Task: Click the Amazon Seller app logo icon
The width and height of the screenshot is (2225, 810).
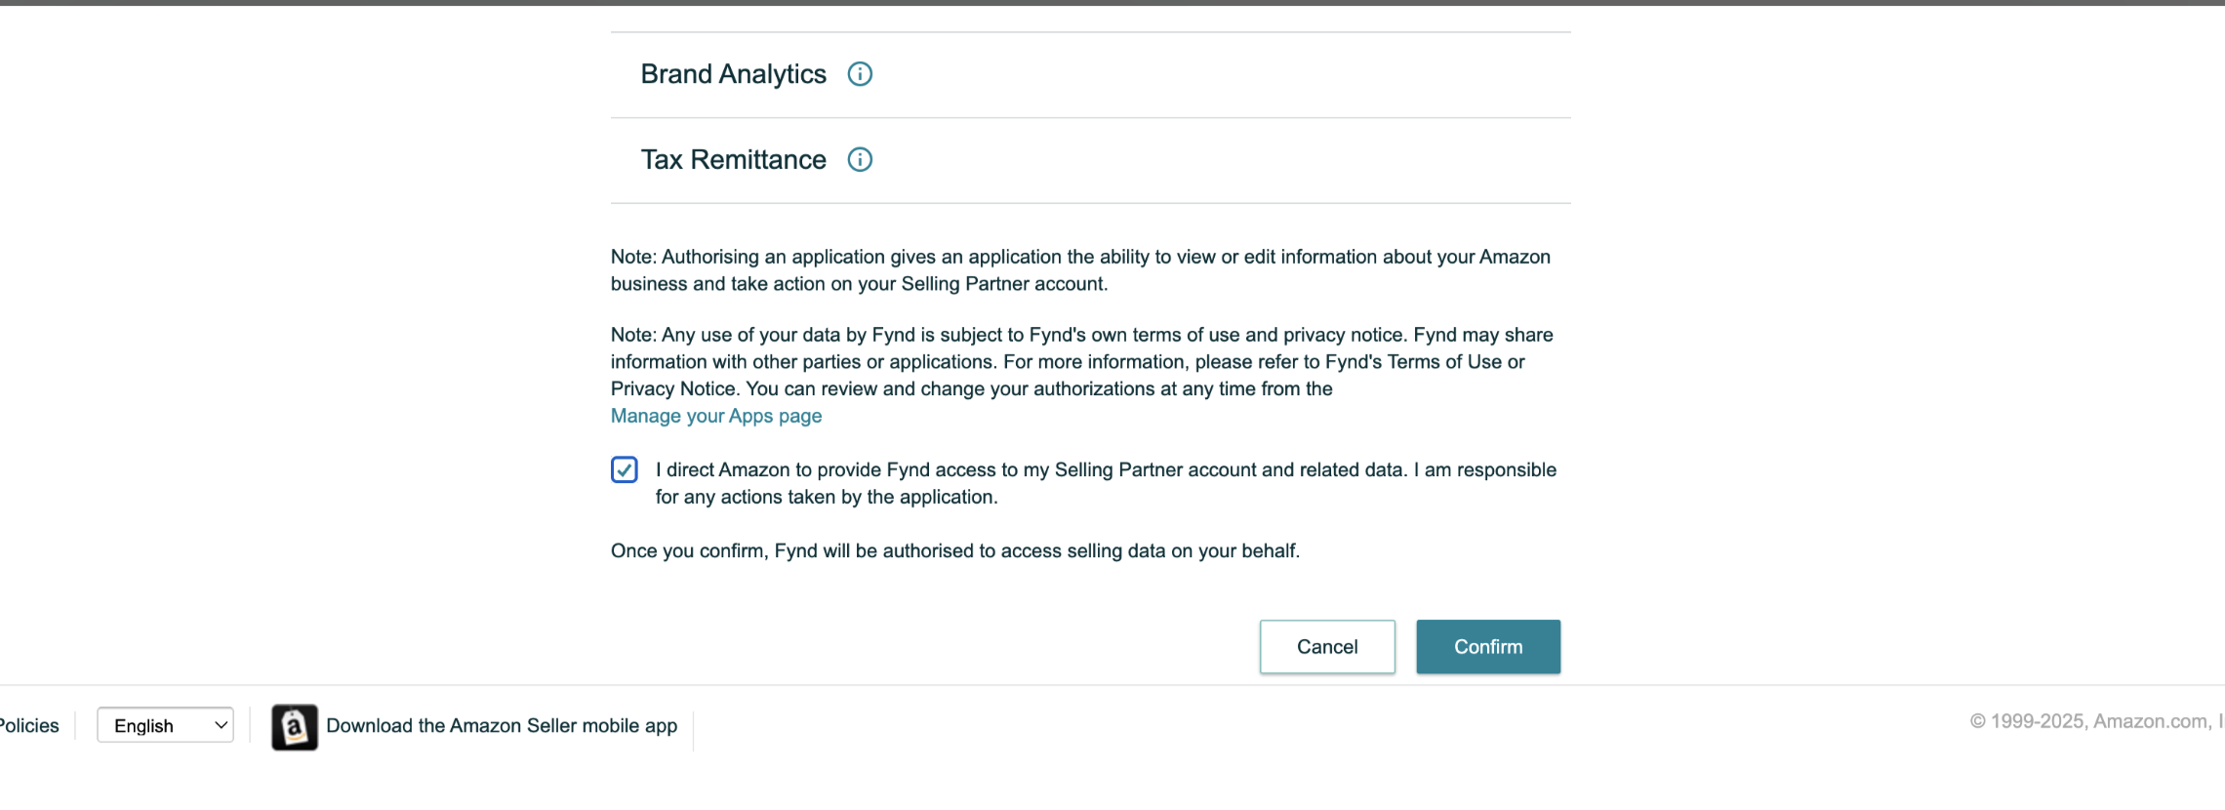Action: pos(294,727)
